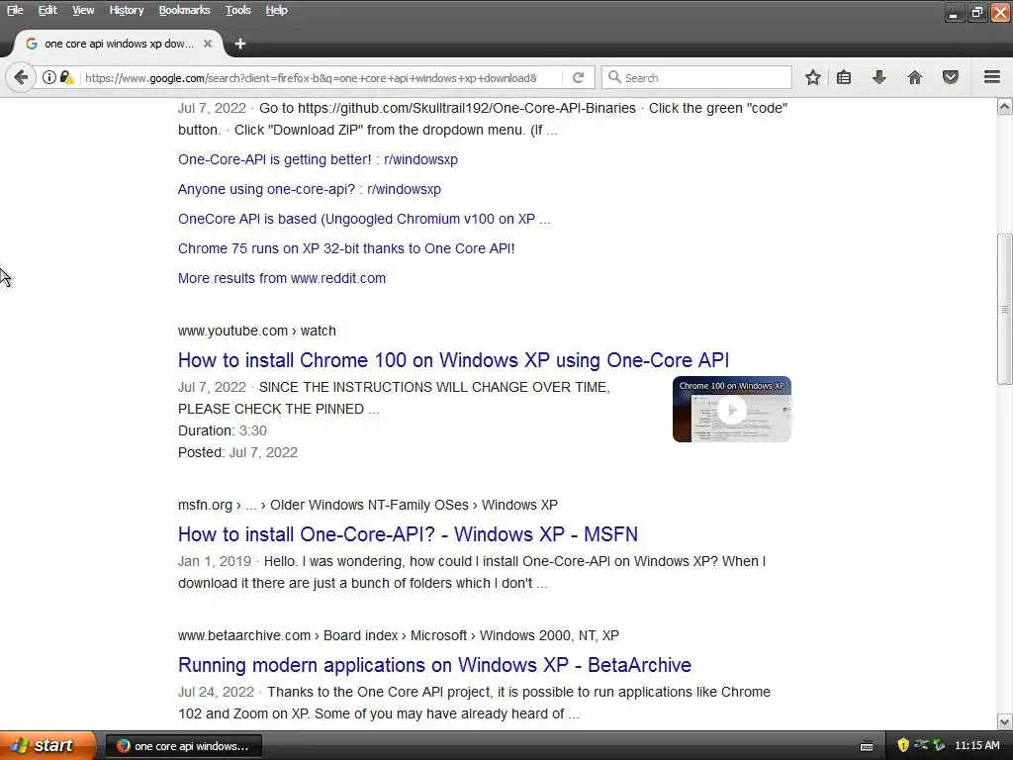The image size is (1013, 760).
Task: Open a new tab with plus button
Action: 240,44
